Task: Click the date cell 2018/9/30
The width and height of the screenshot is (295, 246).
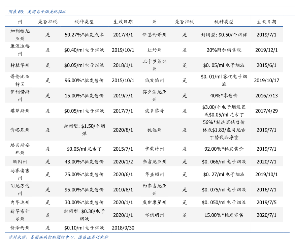Action: [123, 228]
